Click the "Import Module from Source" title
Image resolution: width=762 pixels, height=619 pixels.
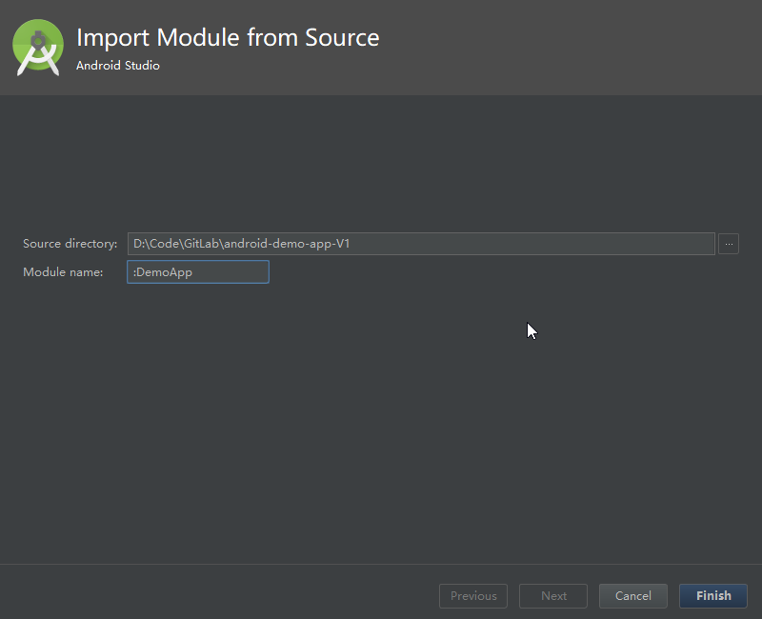point(228,38)
